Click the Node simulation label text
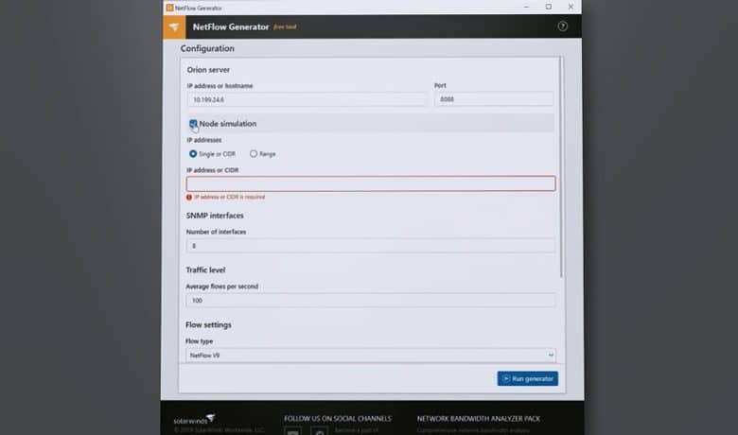738x435 pixels. point(228,124)
